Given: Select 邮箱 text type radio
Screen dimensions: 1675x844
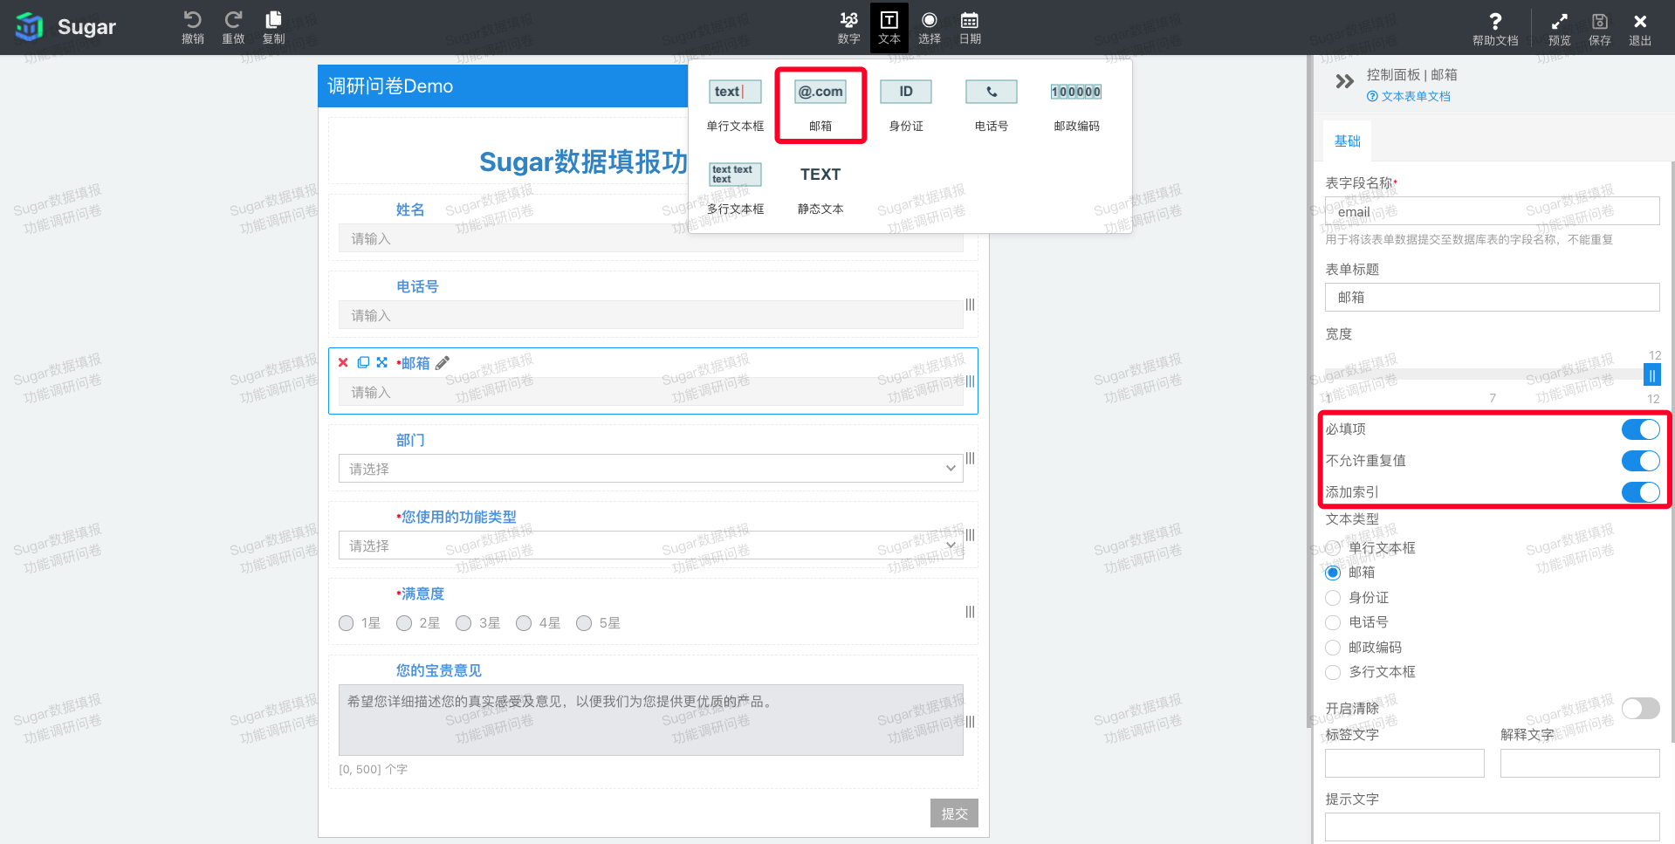Looking at the screenshot, I should click(x=1332, y=573).
